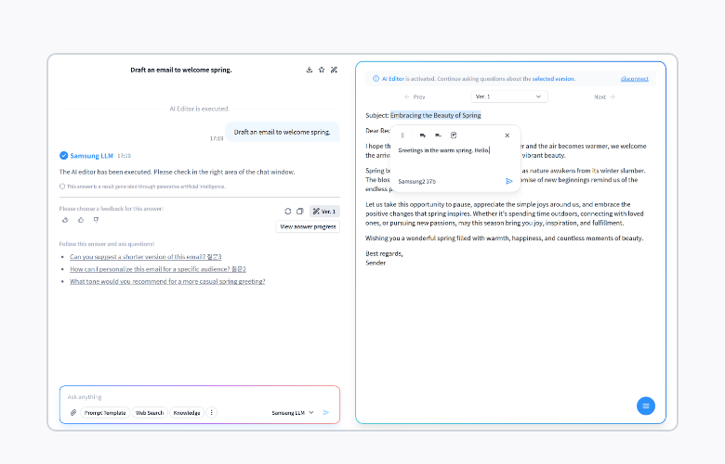This screenshot has height=464, width=725.
Task: Click View answer progress button
Action: tap(309, 226)
